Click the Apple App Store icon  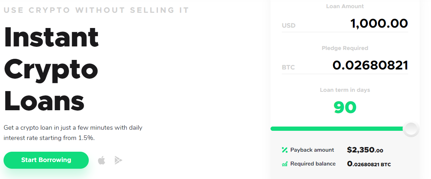pyautogui.click(x=102, y=161)
